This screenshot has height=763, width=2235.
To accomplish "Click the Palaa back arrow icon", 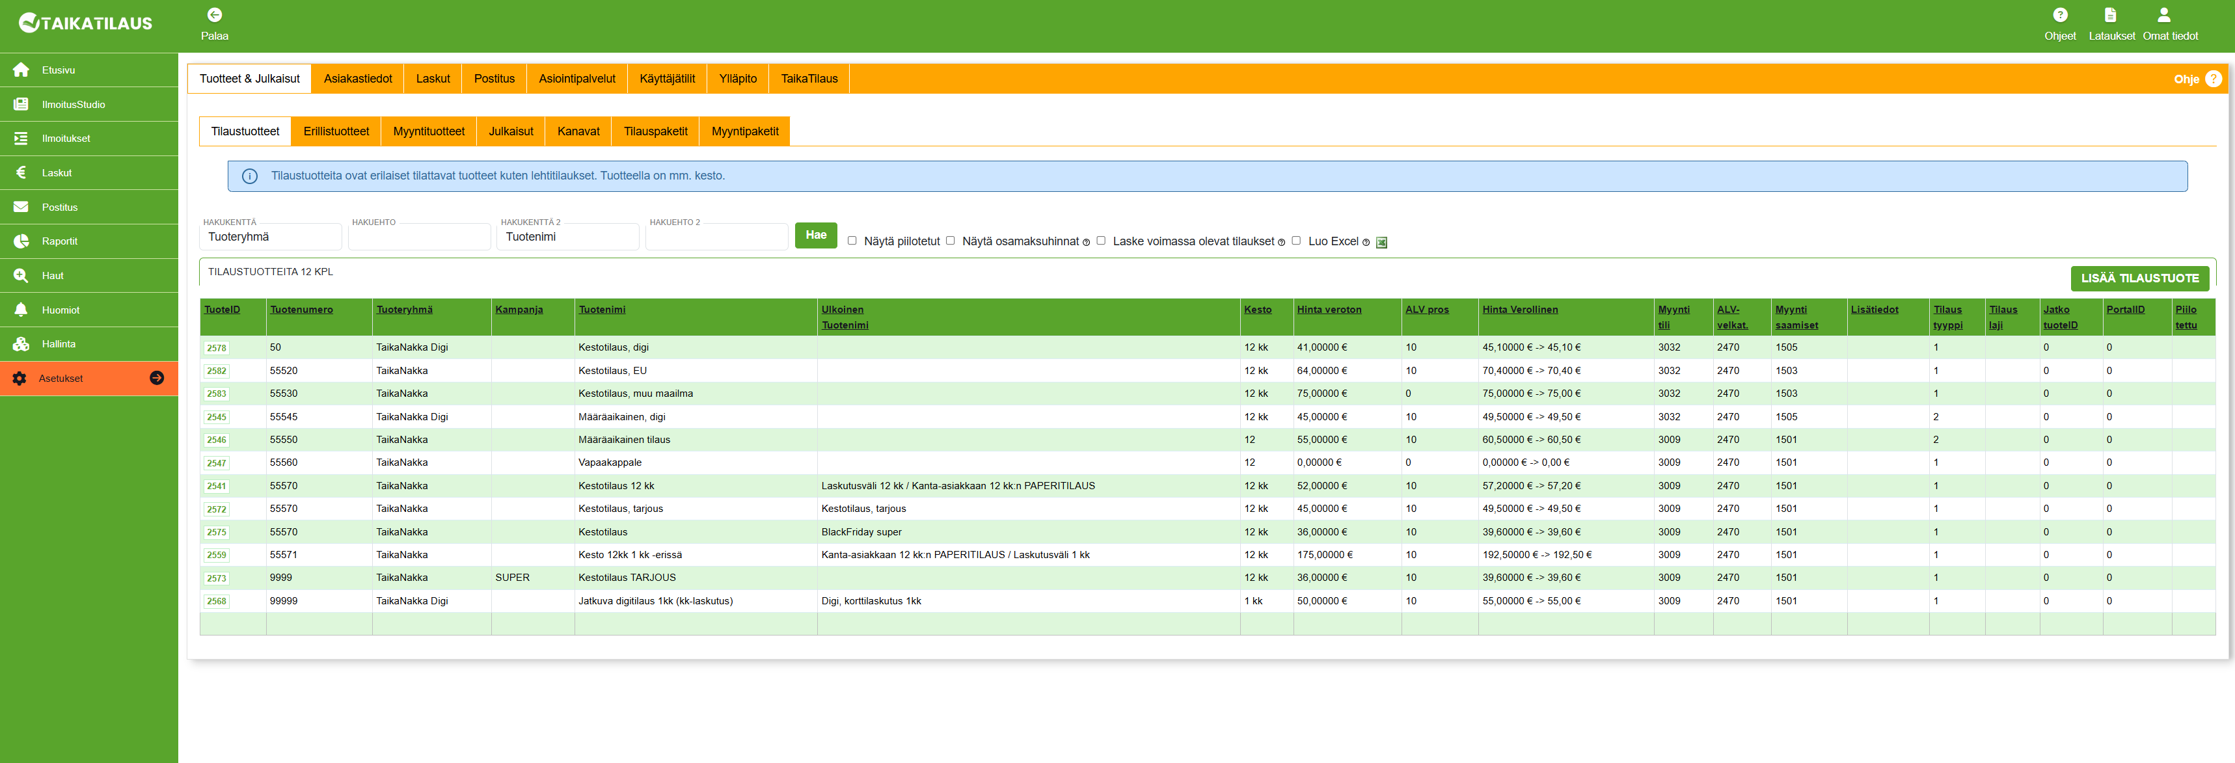I will click(x=214, y=15).
